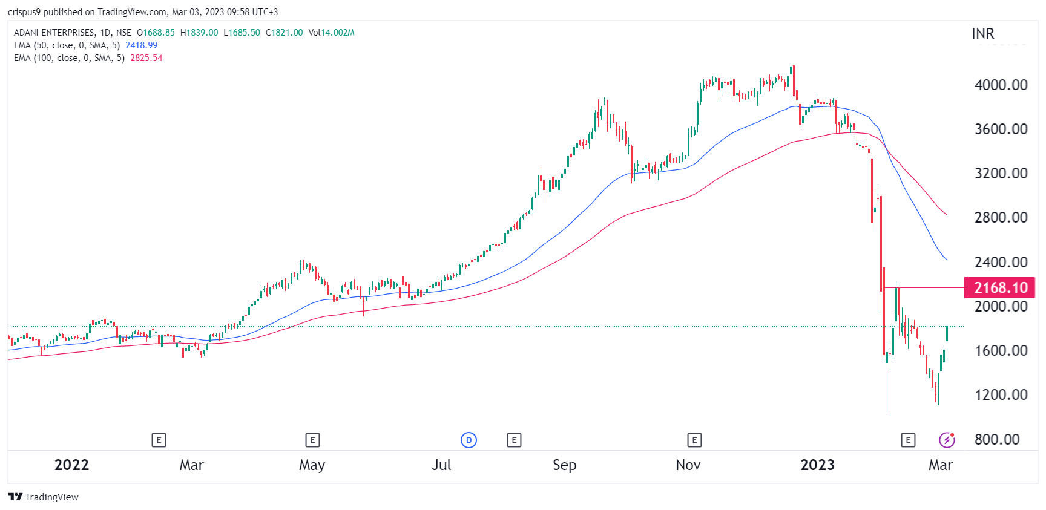The image size is (1046, 510).
Task: Click the TradingView text link
Action: (x=51, y=497)
